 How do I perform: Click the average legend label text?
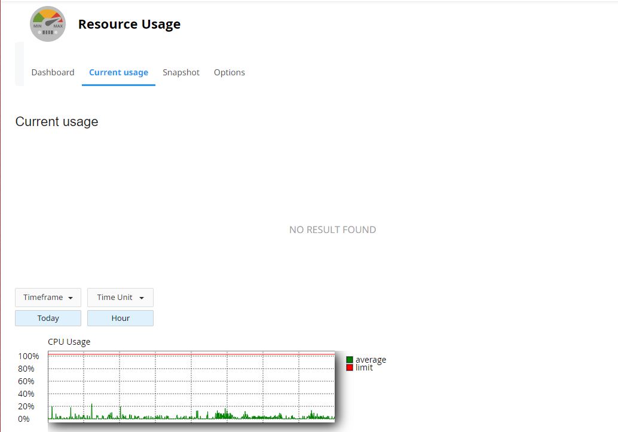pos(371,360)
